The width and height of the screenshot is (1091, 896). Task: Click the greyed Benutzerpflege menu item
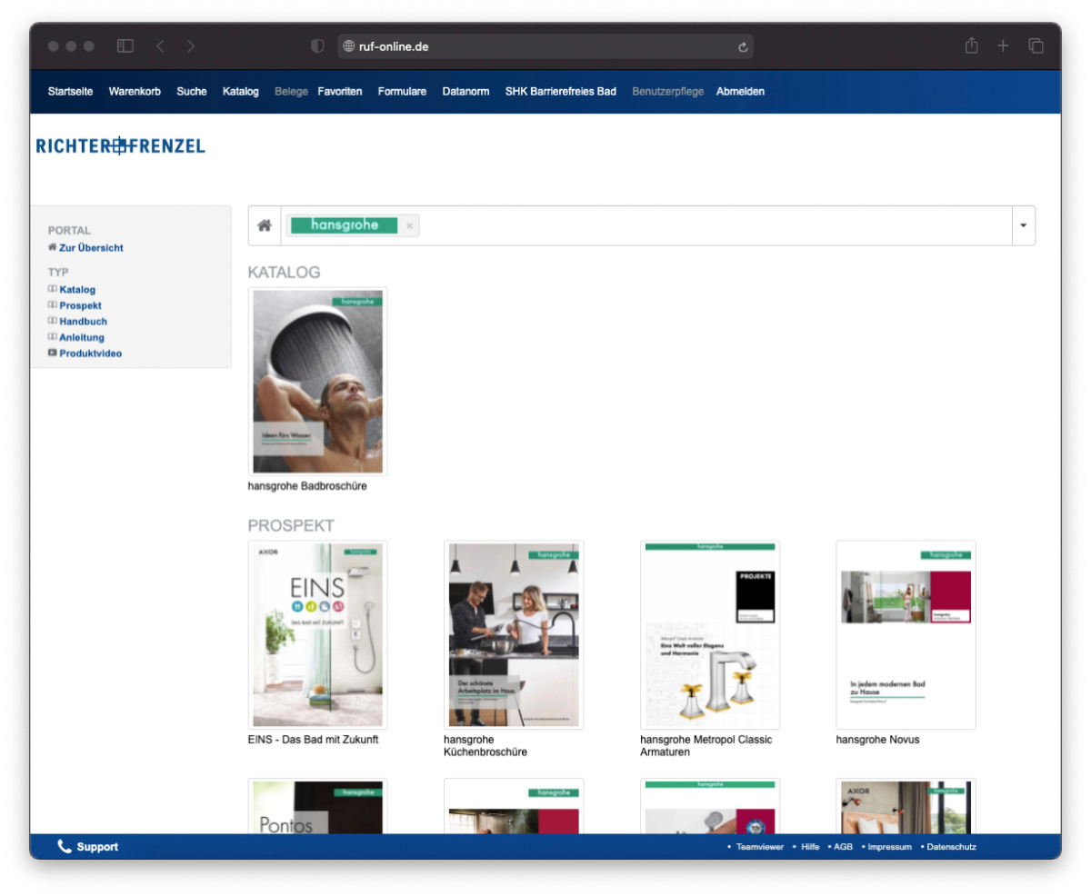pyautogui.click(x=667, y=92)
